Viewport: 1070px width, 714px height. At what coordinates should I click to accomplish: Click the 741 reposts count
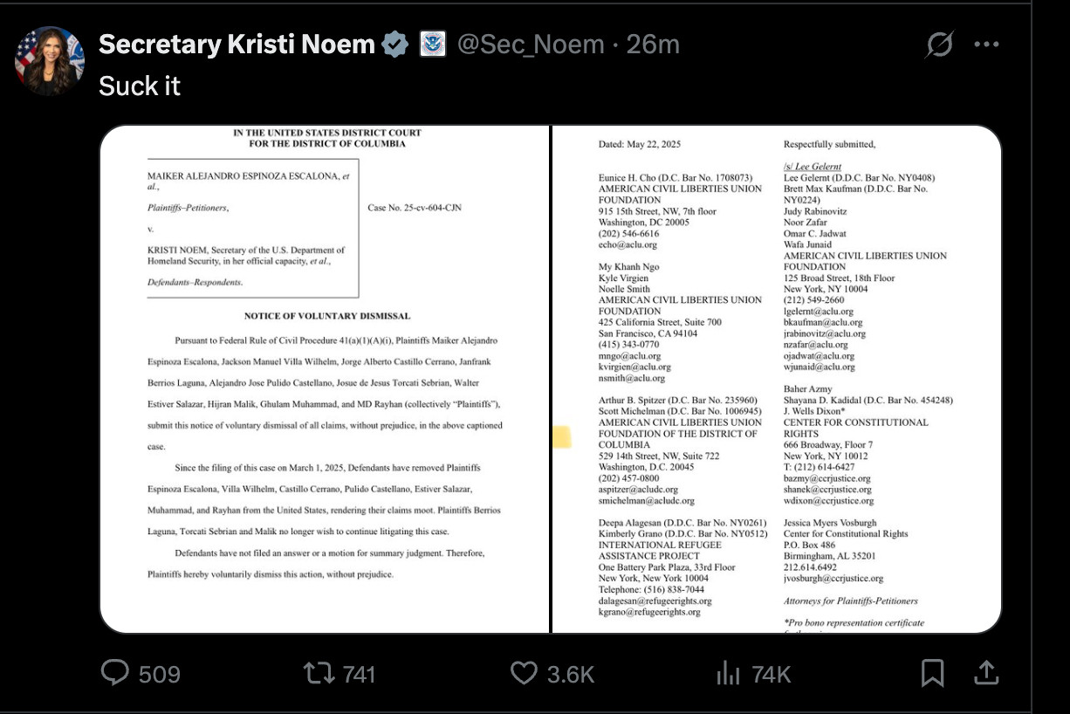click(x=359, y=674)
